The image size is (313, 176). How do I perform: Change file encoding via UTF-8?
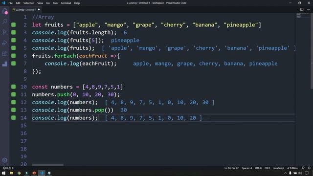pyautogui.click(x=258, y=168)
